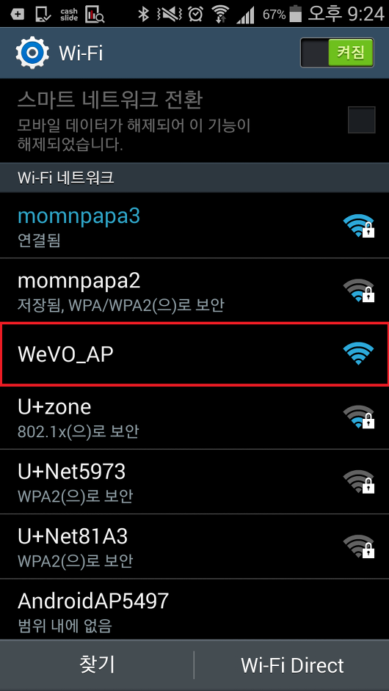The image size is (389, 691).
Task: Tap the WeVO_AP open signal icon
Action: (x=358, y=354)
